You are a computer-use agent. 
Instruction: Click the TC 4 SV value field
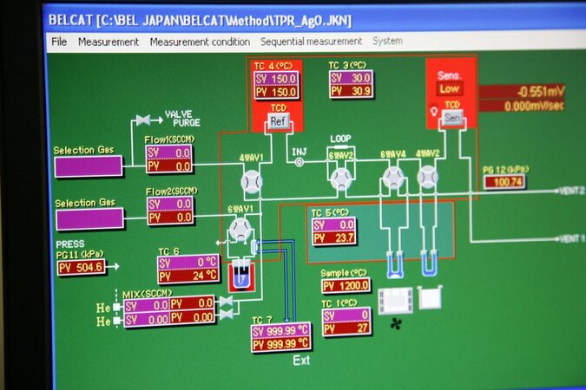[276, 79]
